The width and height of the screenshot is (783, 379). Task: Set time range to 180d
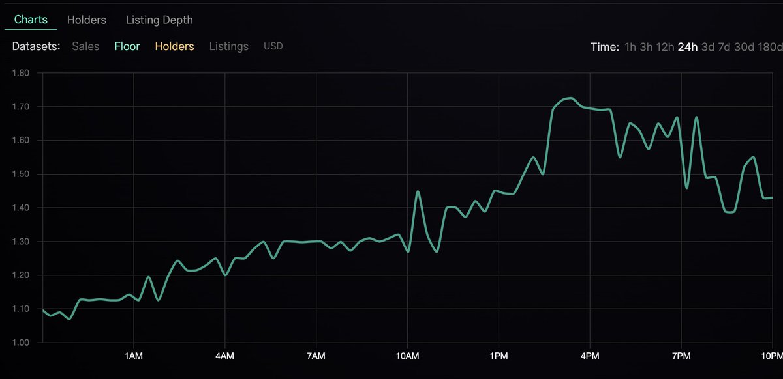coord(770,47)
